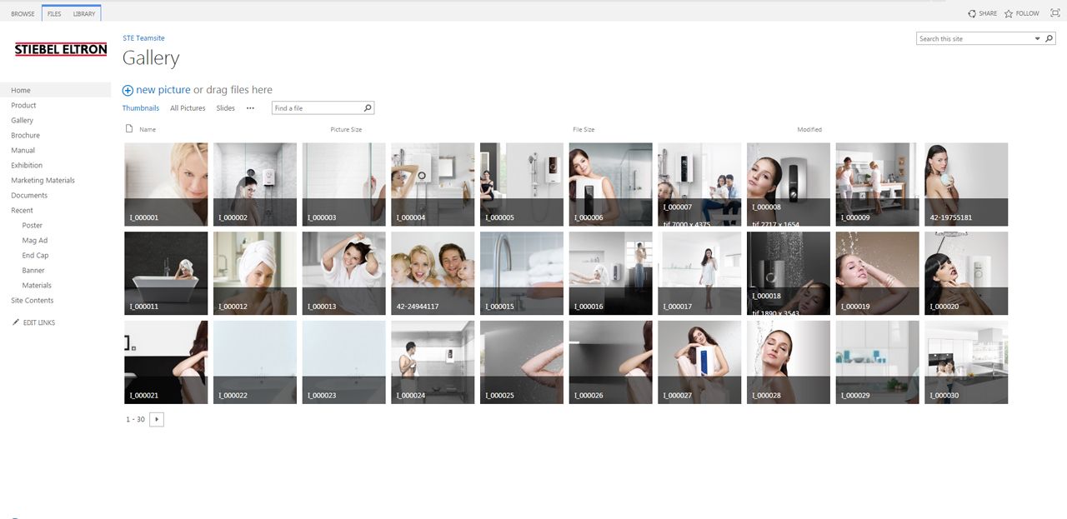Click the Recent heading in sidebar
Screen dimensions: 1067x519
pyautogui.click(x=22, y=210)
